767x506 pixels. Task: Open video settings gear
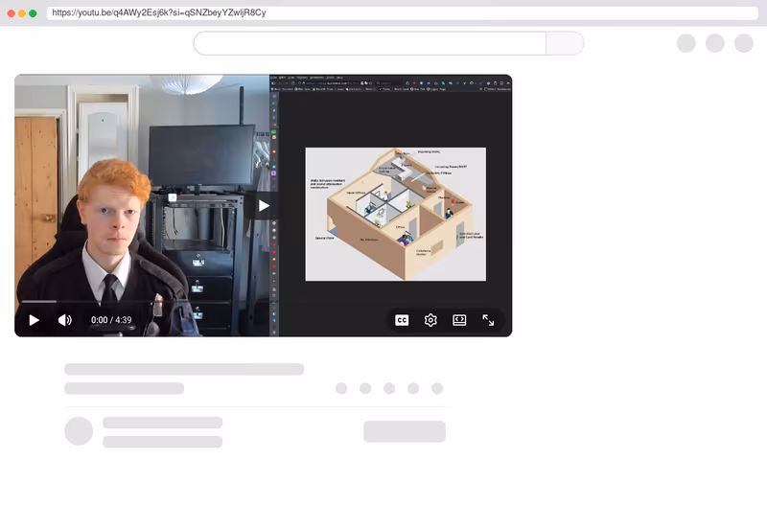click(430, 320)
